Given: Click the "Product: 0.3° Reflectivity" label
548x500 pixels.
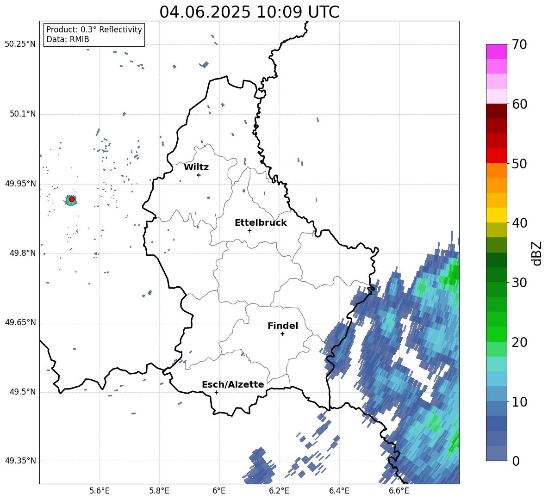Looking at the screenshot, I should (x=94, y=30).
